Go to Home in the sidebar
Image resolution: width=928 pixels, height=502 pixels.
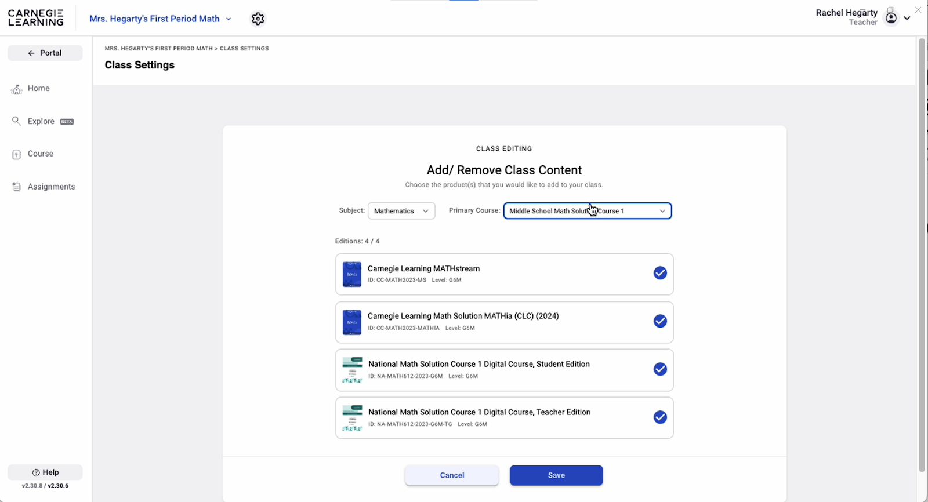point(38,88)
